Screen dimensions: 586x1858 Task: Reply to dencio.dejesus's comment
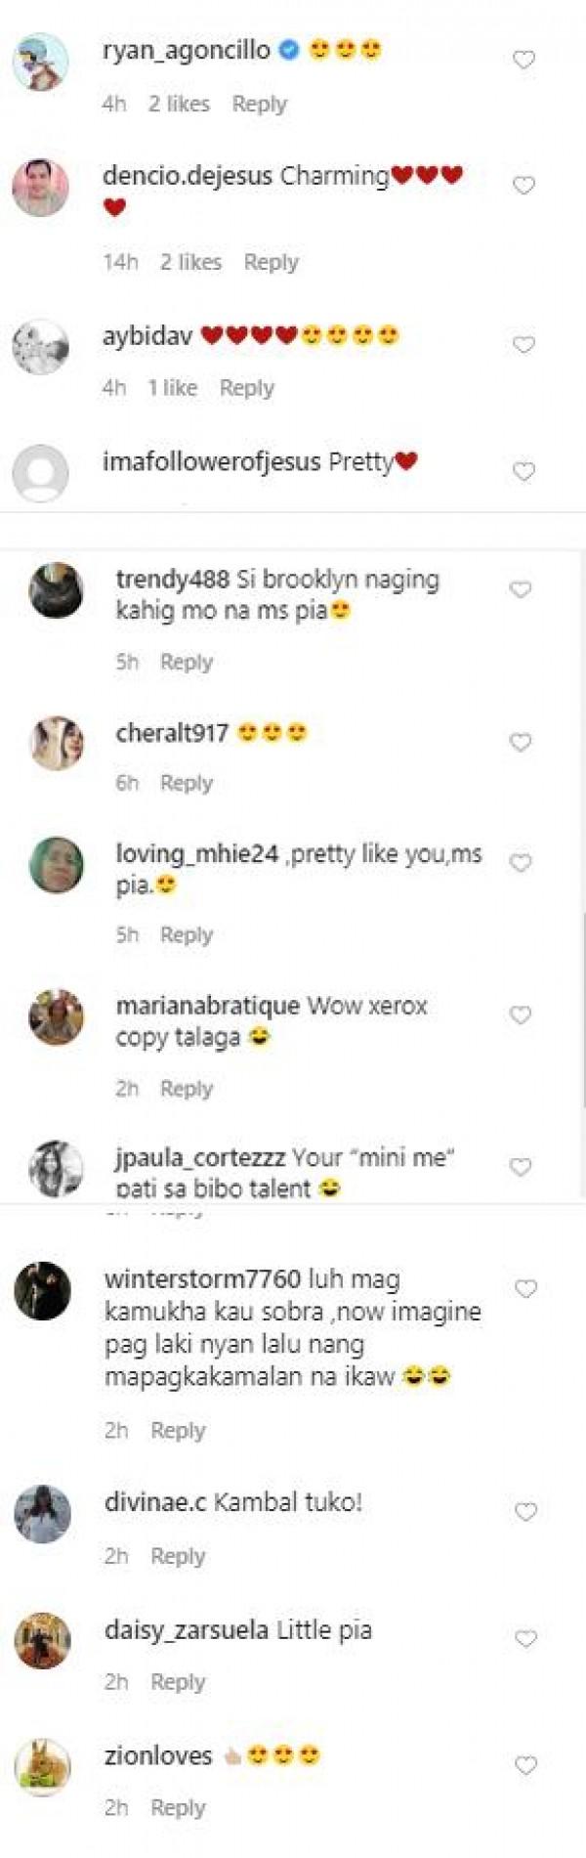272,262
